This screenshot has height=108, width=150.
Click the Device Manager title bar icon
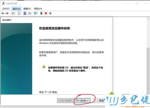[3, 4]
